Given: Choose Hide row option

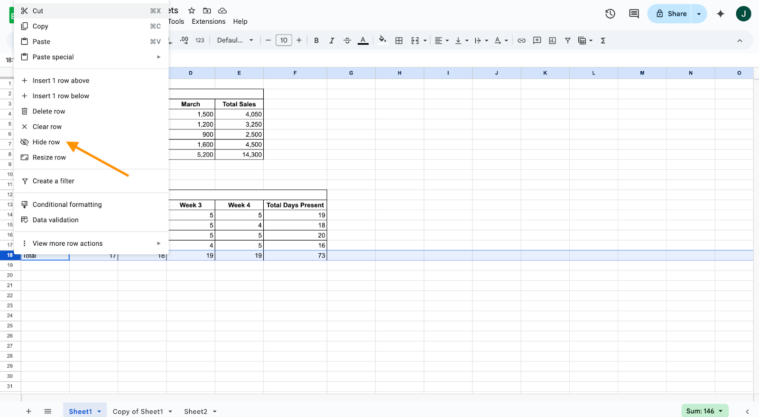Looking at the screenshot, I should 91,142.
